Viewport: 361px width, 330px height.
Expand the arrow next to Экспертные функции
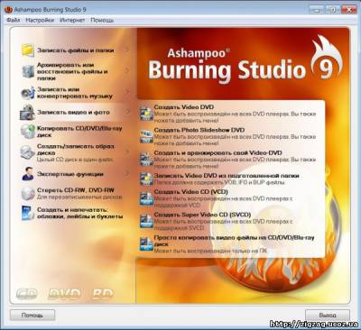[128, 173]
